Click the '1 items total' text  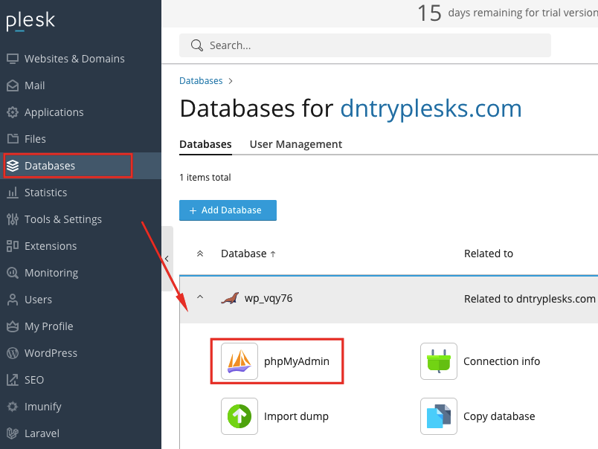coord(205,177)
